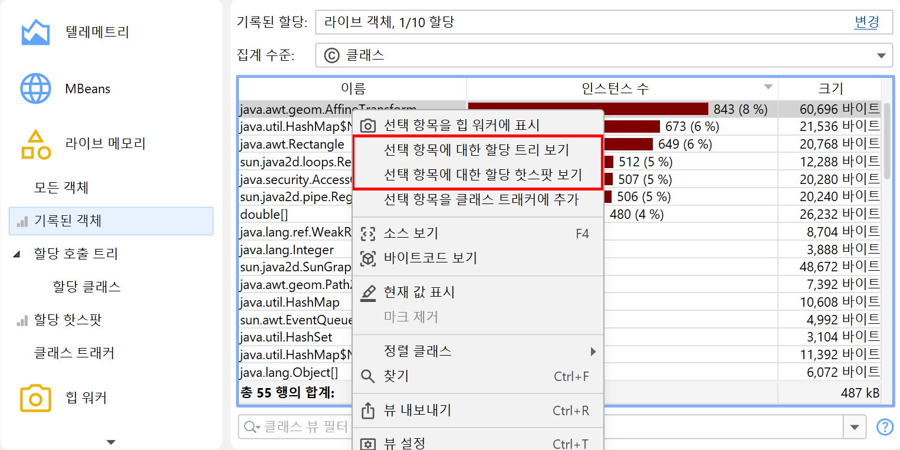
Task: Open the aggregation level class dropdown
Action: click(603, 55)
